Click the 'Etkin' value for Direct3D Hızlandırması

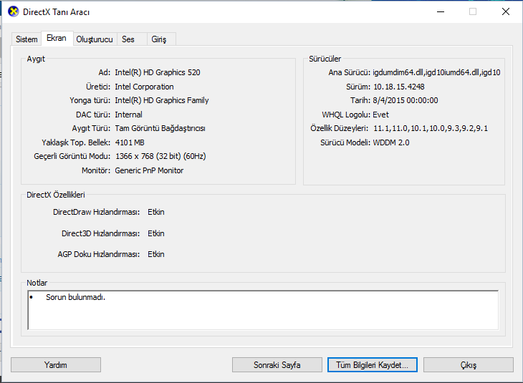click(x=156, y=233)
